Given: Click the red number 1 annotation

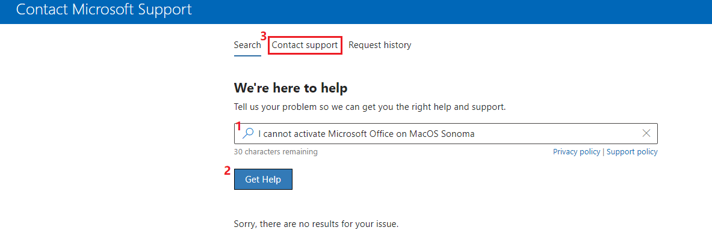Looking at the screenshot, I should 239,127.
